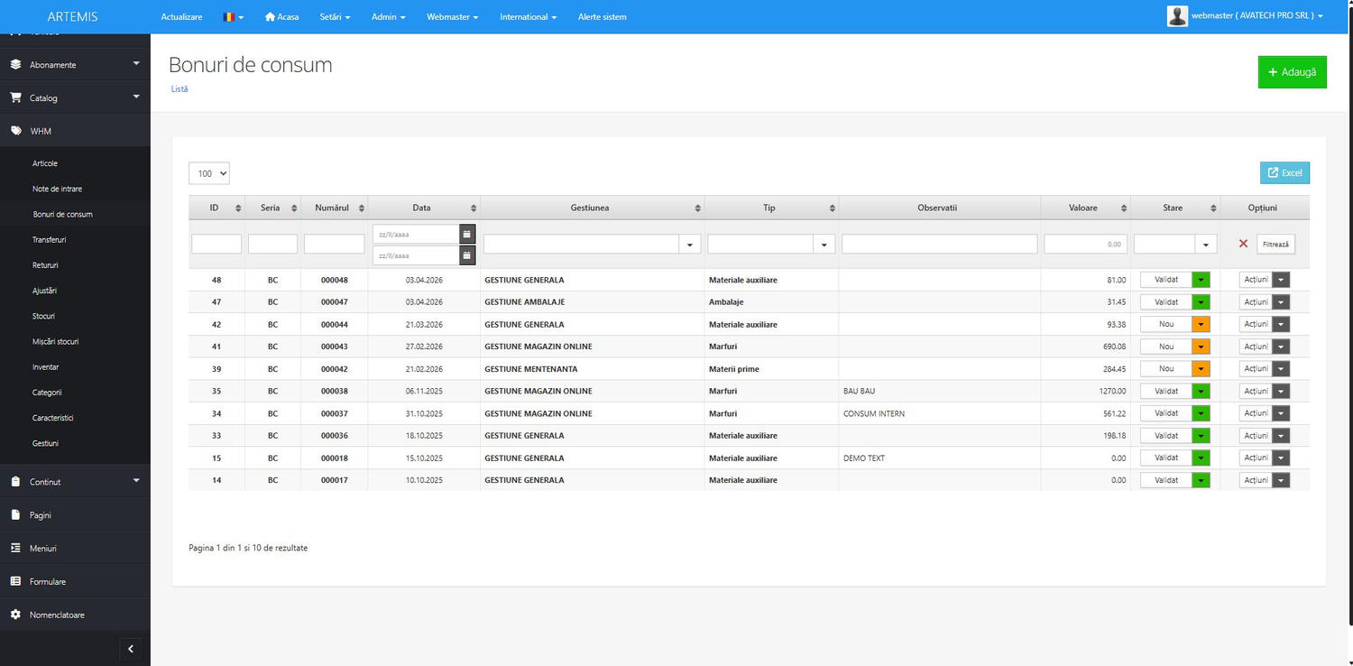Screen dimensions: 1353x666
Task: Open Note de intrare in sidebar
Action: pyautogui.click(x=57, y=189)
